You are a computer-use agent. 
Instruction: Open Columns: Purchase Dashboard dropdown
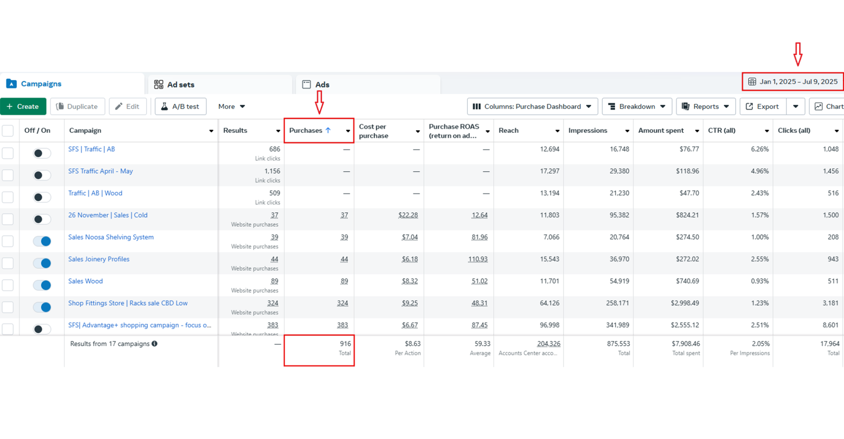[x=532, y=106]
